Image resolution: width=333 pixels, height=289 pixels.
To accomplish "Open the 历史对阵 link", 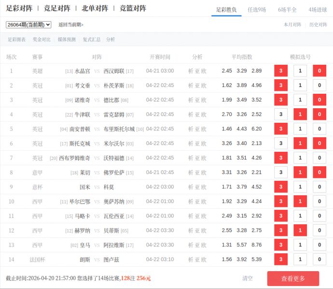I will (318, 25).
